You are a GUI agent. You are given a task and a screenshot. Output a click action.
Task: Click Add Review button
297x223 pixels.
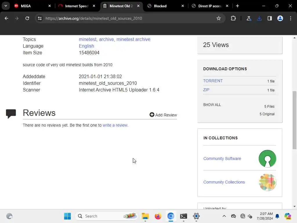pyautogui.click(x=163, y=115)
